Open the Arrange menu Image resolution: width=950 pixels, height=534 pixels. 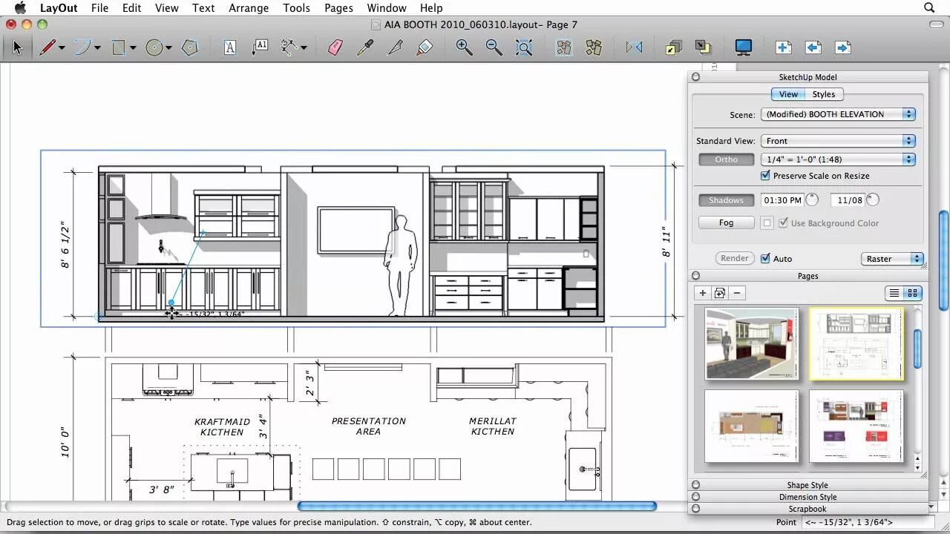tap(249, 7)
